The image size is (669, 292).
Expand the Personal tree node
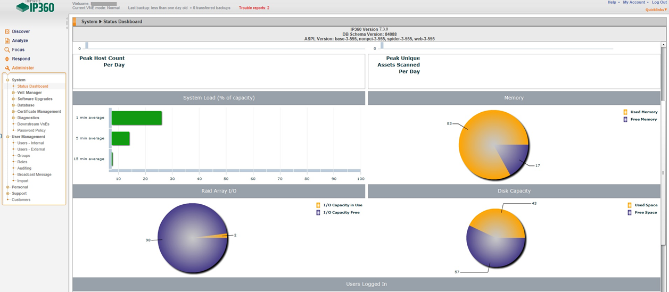point(8,187)
